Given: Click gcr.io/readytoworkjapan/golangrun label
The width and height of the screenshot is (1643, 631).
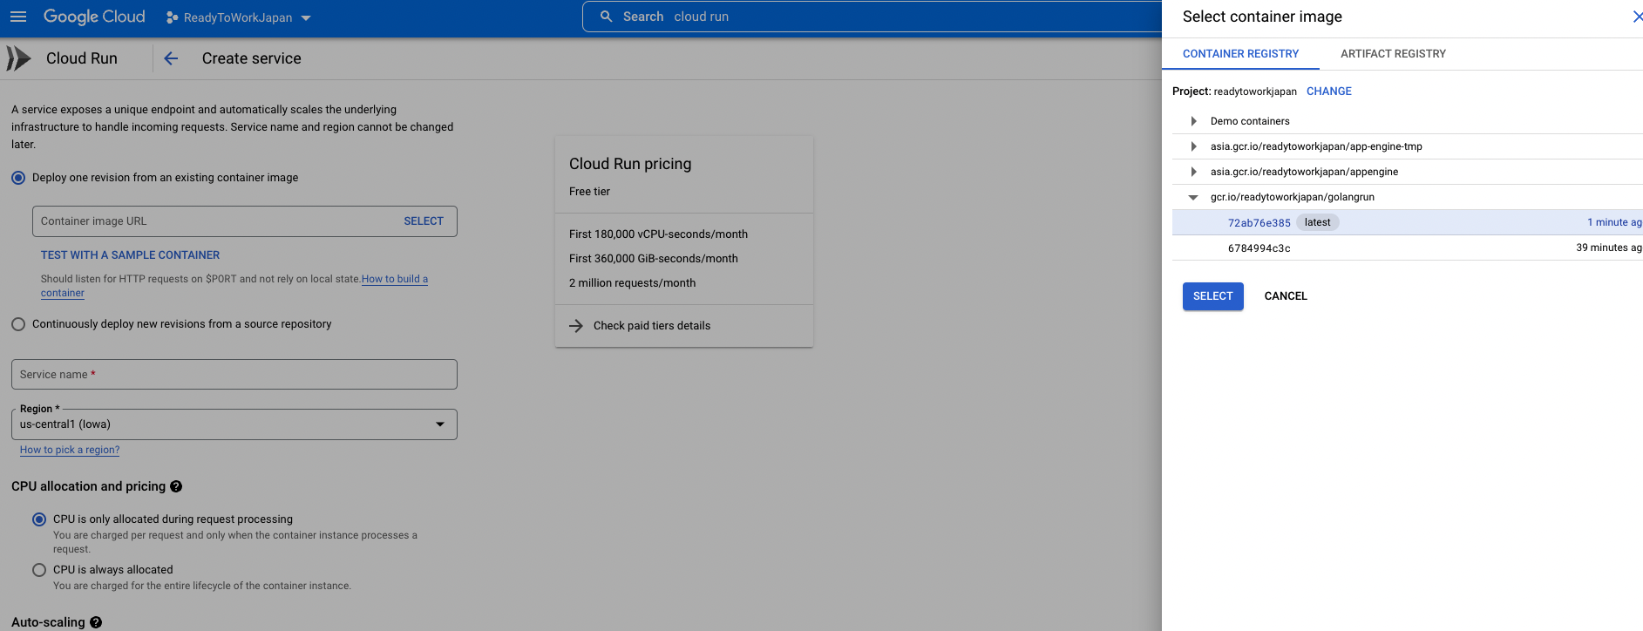Looking at the screenshot, I should [x=1293, y=197].
